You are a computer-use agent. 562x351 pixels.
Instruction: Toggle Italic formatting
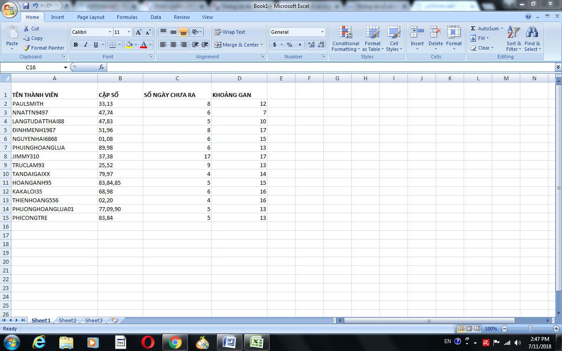(x=86, y=45)
